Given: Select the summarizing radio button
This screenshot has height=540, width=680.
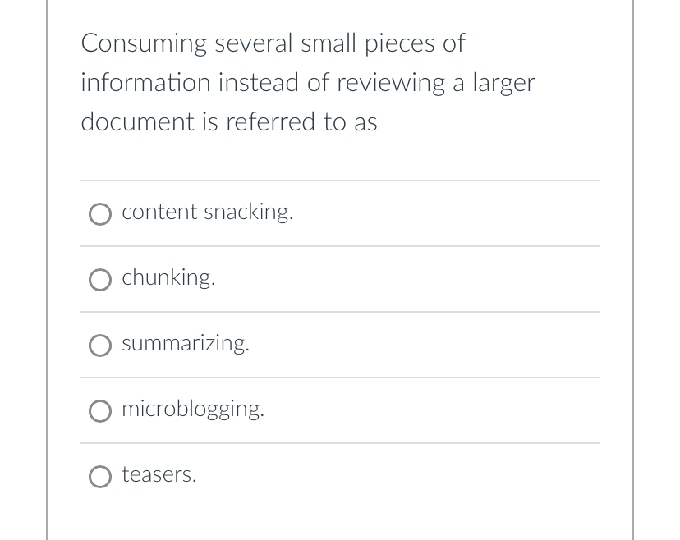Looking at the screenshot, I should [99, 346].
